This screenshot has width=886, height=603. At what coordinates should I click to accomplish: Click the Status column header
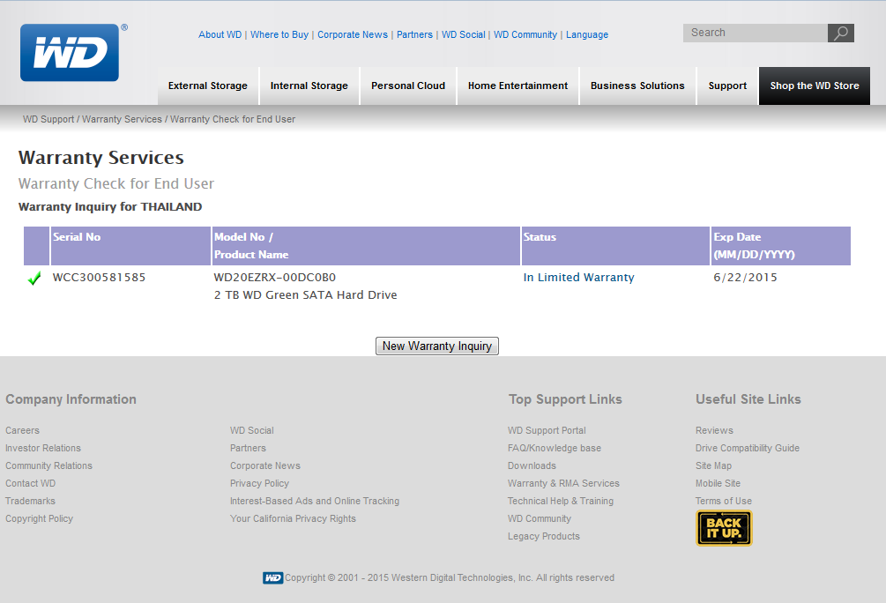pyautogui.click(x=615, y=246)
